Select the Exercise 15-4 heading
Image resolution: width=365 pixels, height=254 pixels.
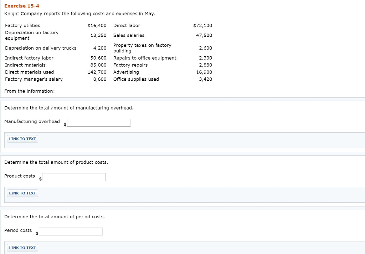pos(22,6)
